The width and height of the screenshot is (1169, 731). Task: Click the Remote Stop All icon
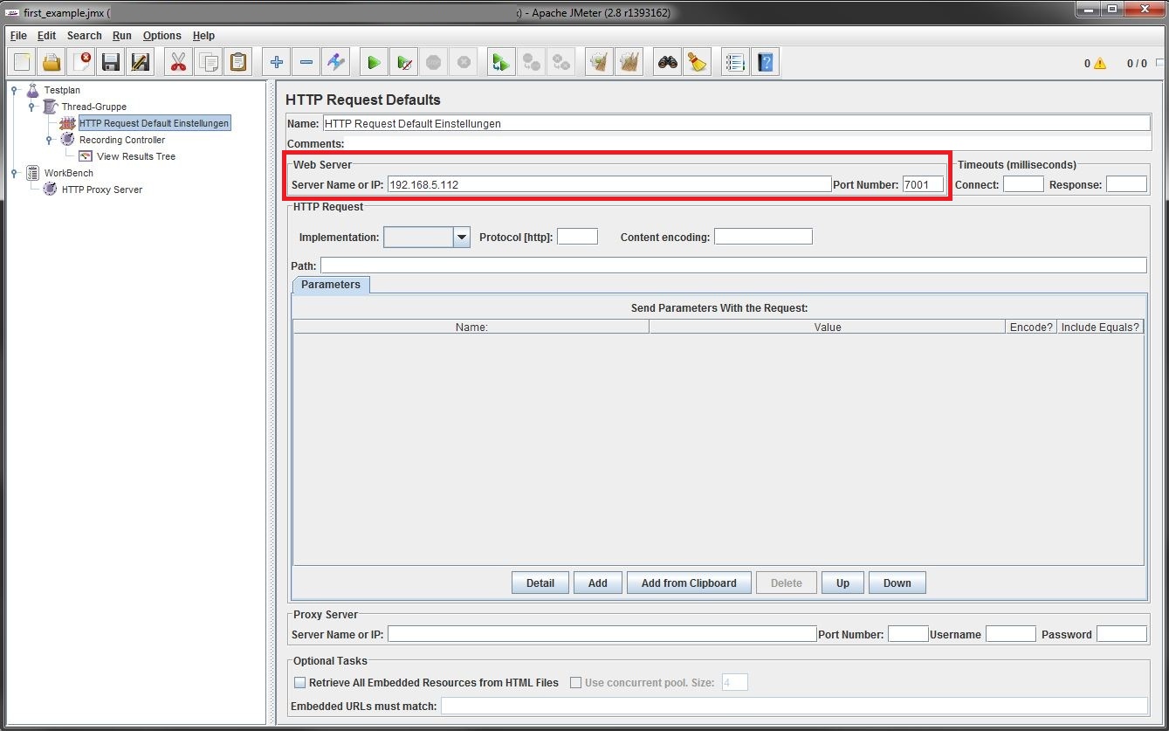coord(531,62)
